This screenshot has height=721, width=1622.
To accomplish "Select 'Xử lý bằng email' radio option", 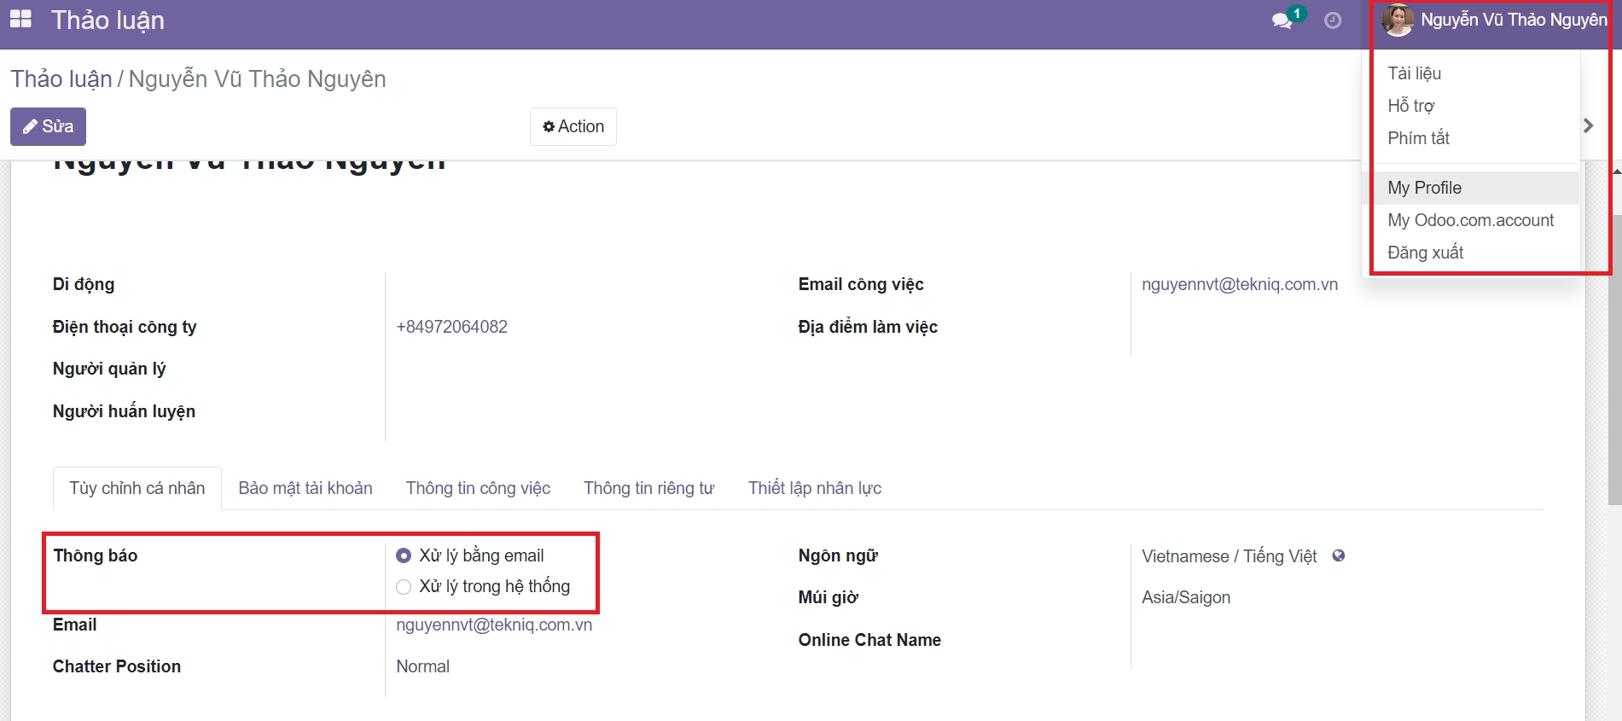I will coord(404,555).
